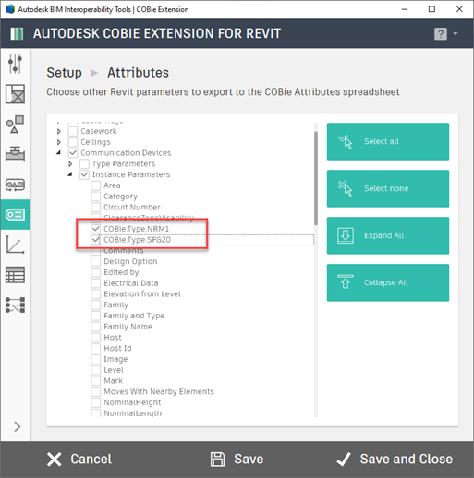Expand Type Parameters node

click(x=70, y=163)
